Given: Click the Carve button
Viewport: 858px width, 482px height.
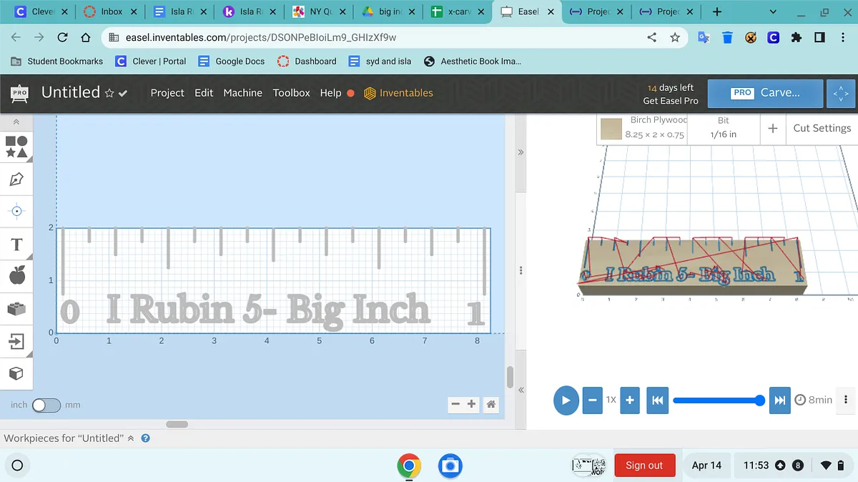Looking at the screenshot, I should click(764, 93).
